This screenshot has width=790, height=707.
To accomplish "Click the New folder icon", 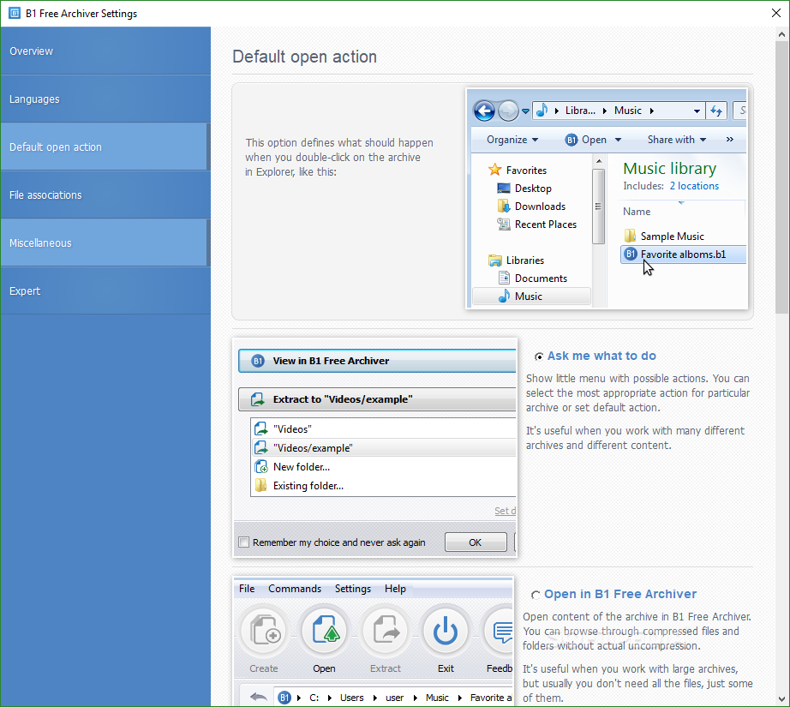I will click(x=261, y=467).
